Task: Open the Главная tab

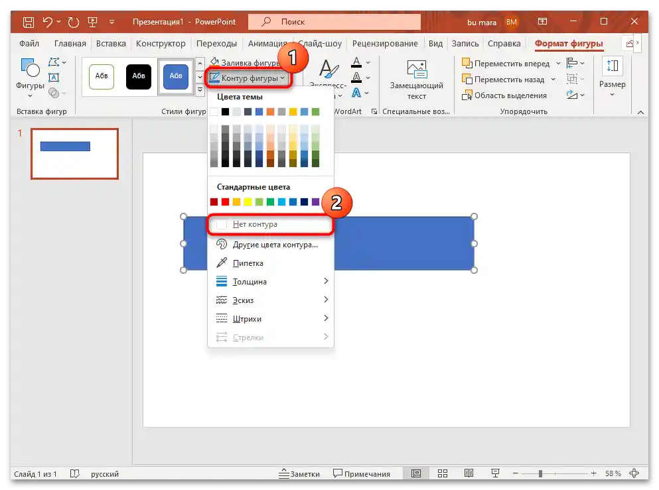Action: coord(70,43)
